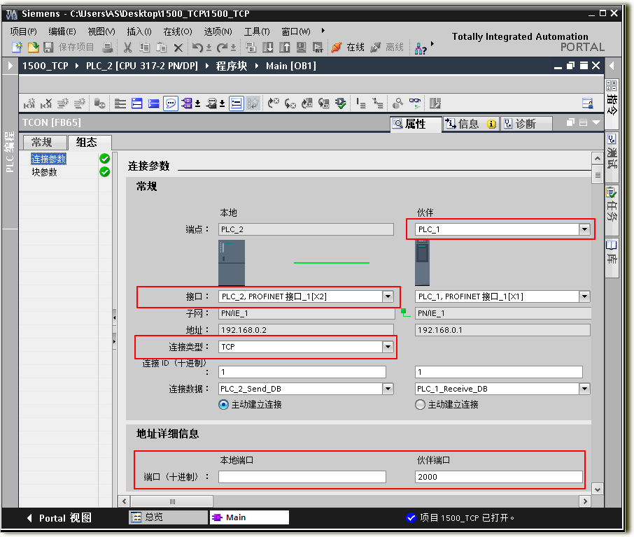Open the 伙伴 endpoint PLC_1 dropdown
The image size is (634, 537).
(585, 229)
